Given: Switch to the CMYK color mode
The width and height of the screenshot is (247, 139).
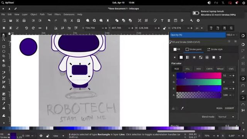Looking at the screenshot, I should point(209,69).
